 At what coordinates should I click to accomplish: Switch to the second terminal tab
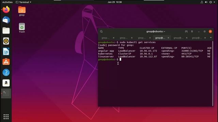pos(124,38)
